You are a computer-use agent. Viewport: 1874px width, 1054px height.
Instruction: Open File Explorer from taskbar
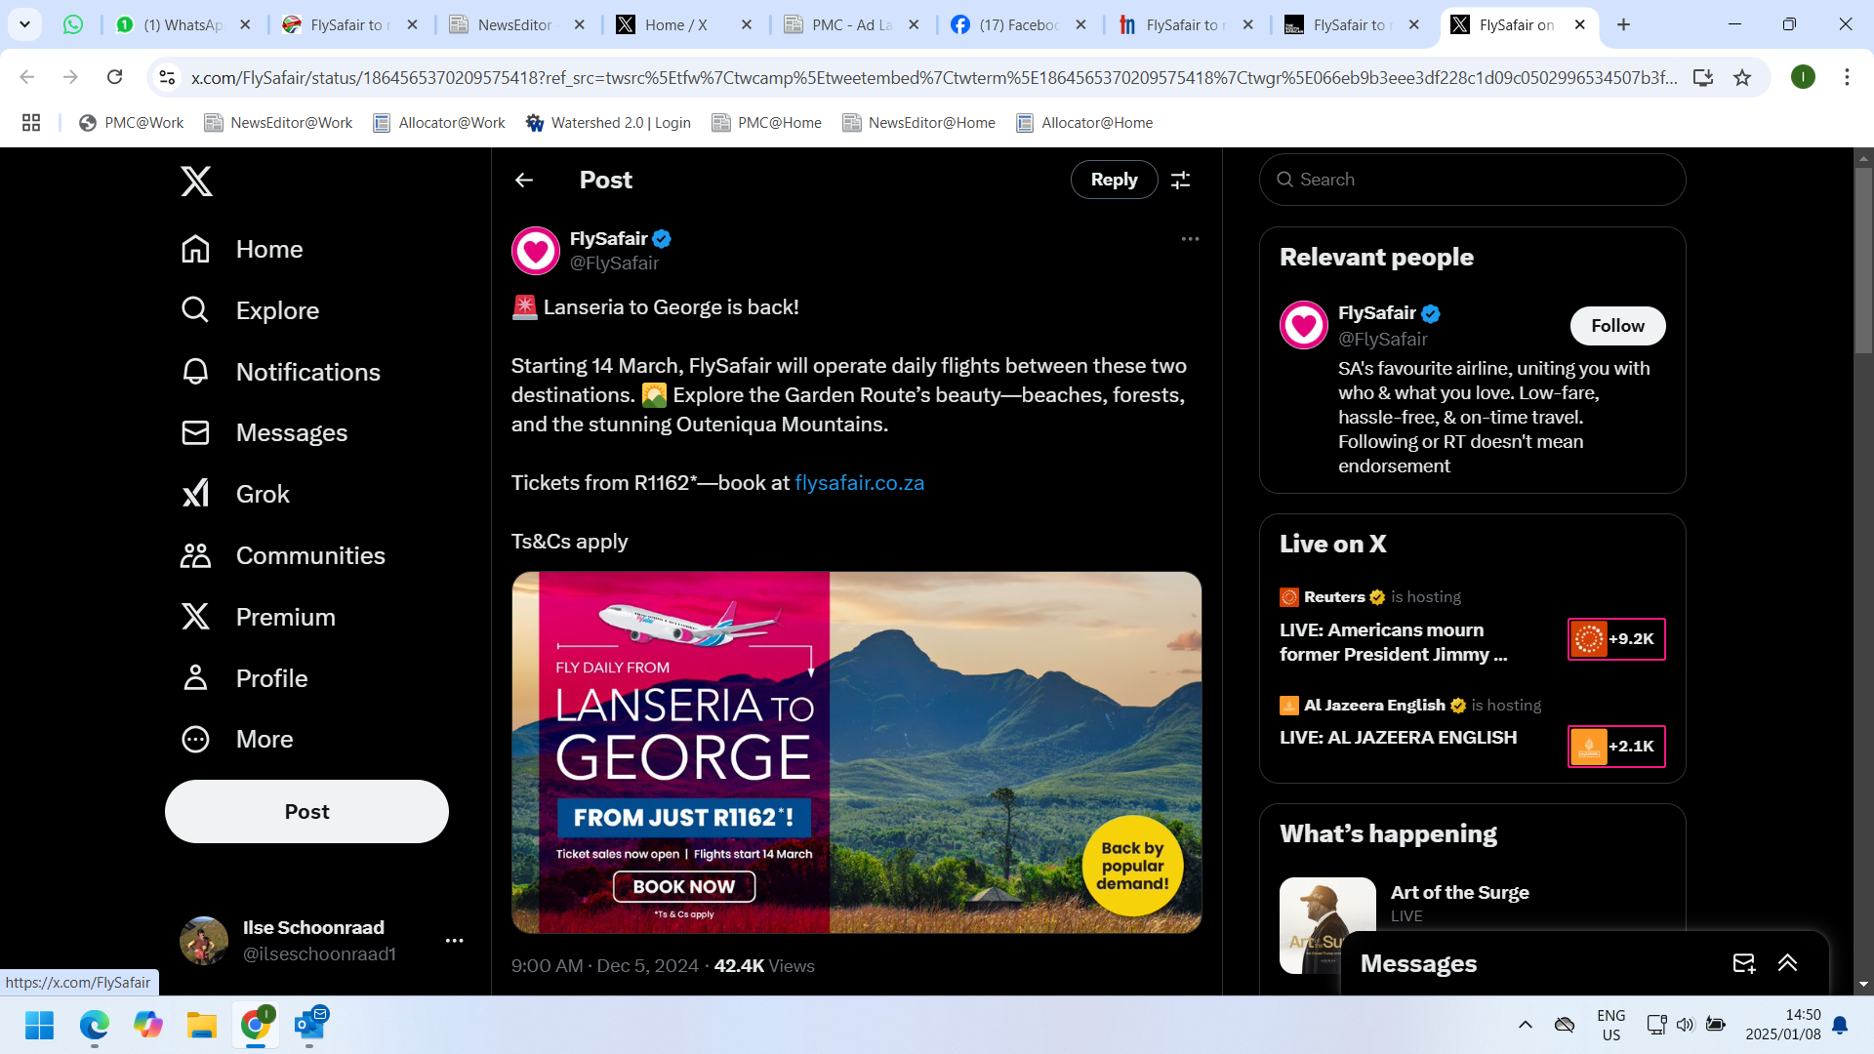click(202, 1025)
